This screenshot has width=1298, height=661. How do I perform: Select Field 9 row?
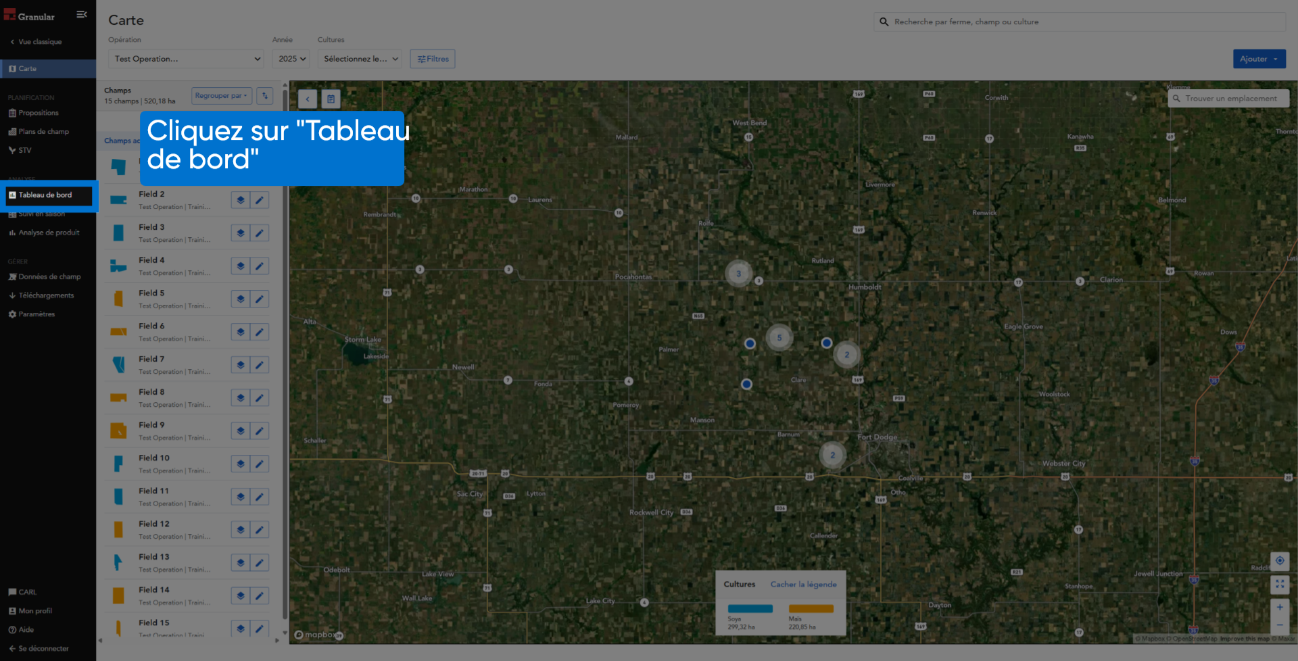tap(187, 431)
